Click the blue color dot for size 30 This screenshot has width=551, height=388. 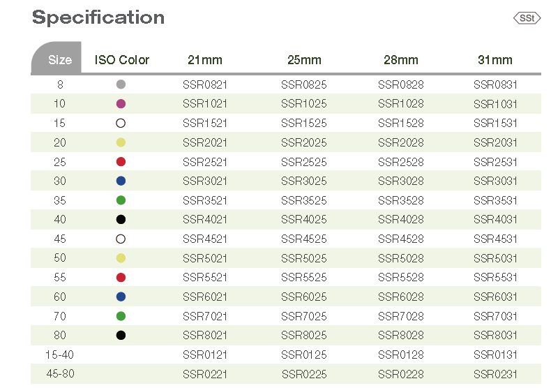121,181
